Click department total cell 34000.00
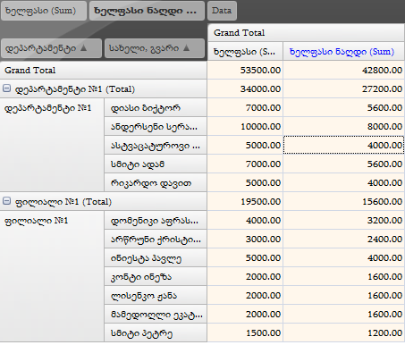 tap(245, 88)
